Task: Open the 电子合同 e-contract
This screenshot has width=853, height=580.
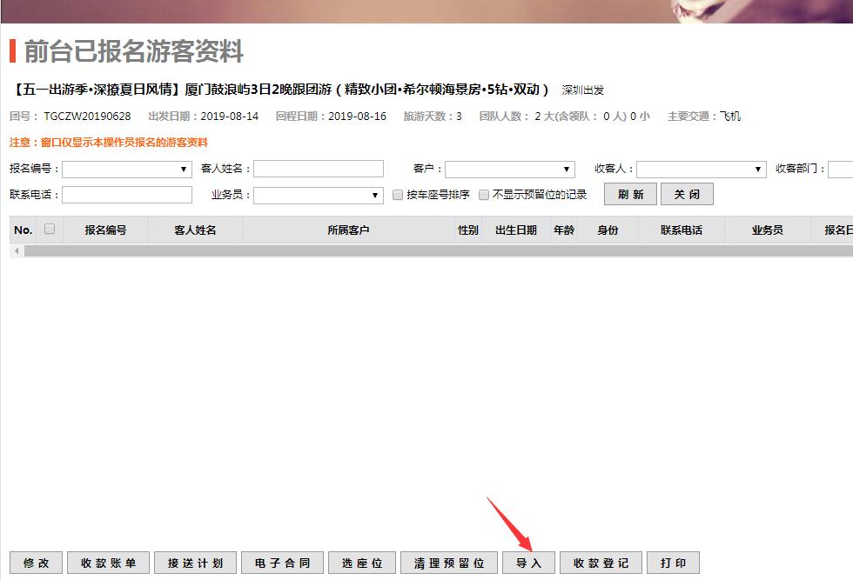Action: [x=283, y=563]
